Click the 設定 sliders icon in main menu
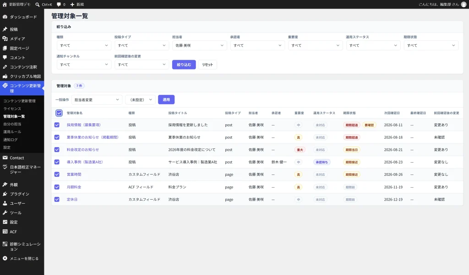The height and width of the screenshot is (275, 469). [5, 222]
